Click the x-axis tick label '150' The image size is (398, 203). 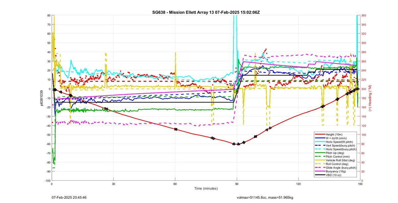point(360,184)
